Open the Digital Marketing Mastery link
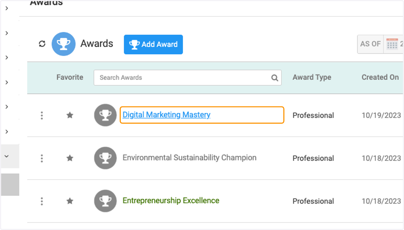404x230 pixels. [166, 115]
